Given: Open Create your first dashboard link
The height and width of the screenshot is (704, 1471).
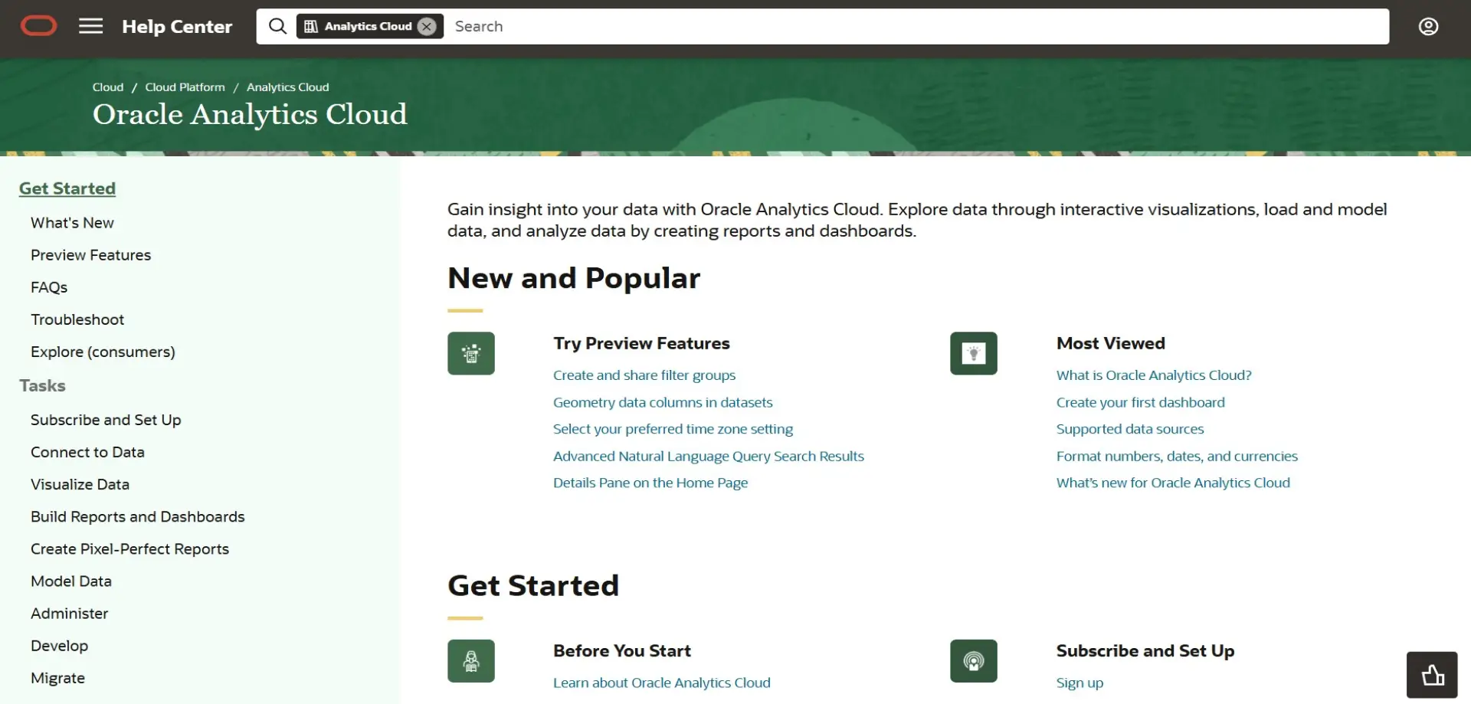Looking at the screenshot, I should pyautogui.click(x=1140, y=402).
